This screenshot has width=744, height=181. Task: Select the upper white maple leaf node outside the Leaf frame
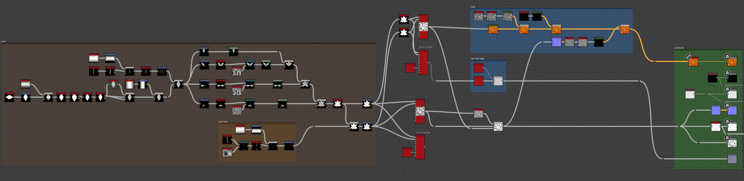(404, 20)
